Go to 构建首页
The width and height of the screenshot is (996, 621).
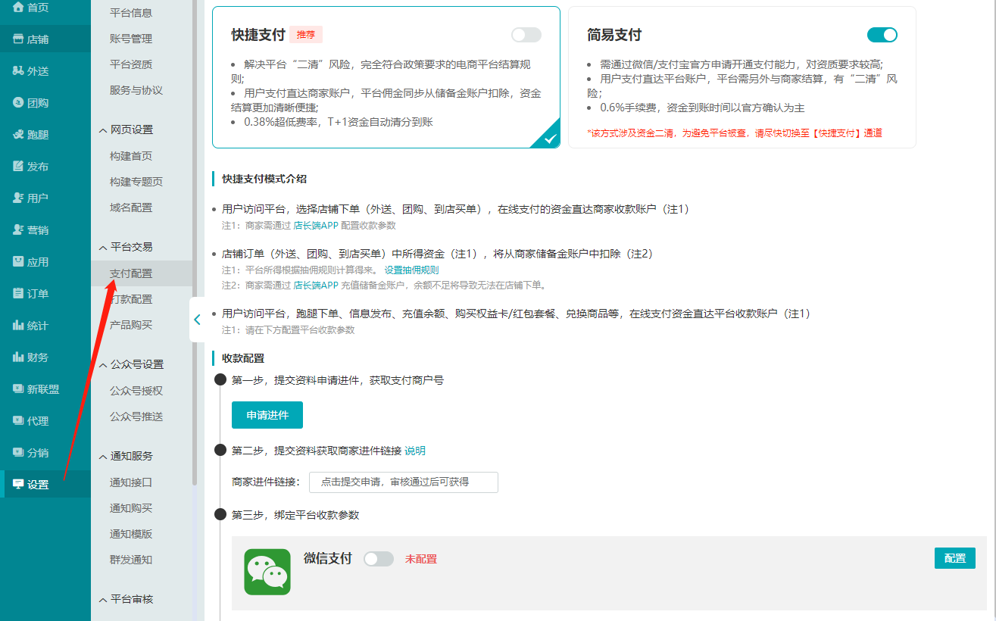[x=131, y=156]
